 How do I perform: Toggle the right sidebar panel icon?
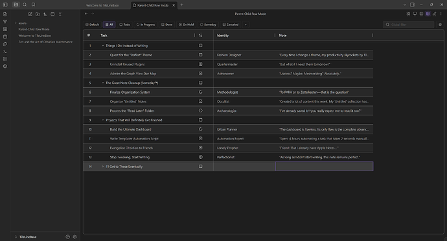[412, 5]
